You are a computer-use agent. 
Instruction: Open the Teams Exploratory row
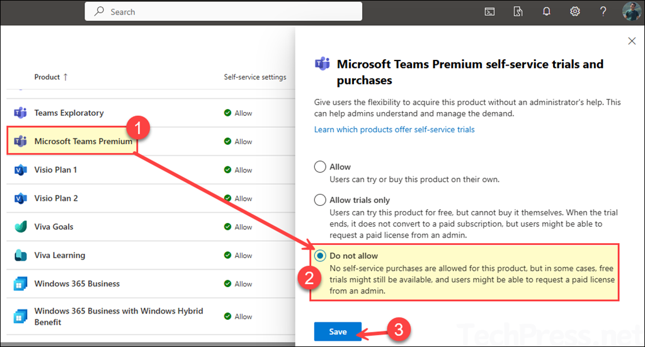[x=69, y=113]
